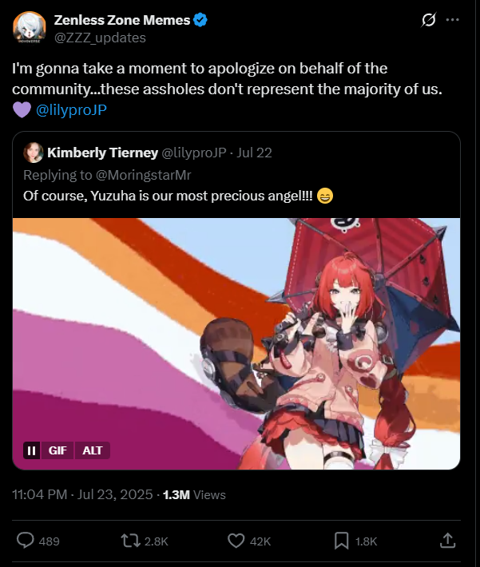480x567 pixels.
Task: Open the @ZZZ_updates handle
Action: pyautogui.click(x=100, y=38)
